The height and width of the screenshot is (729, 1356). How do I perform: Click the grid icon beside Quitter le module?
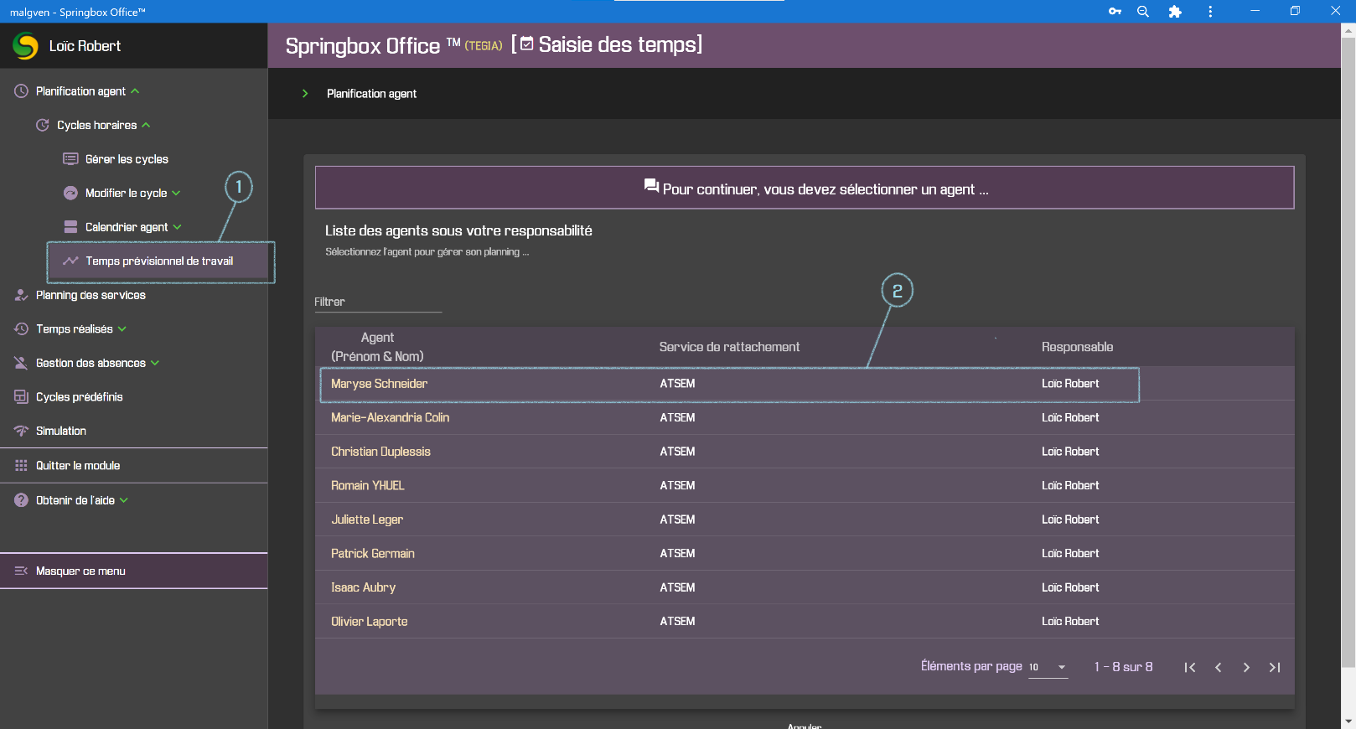pyautogui.click(x=21, y=465)
